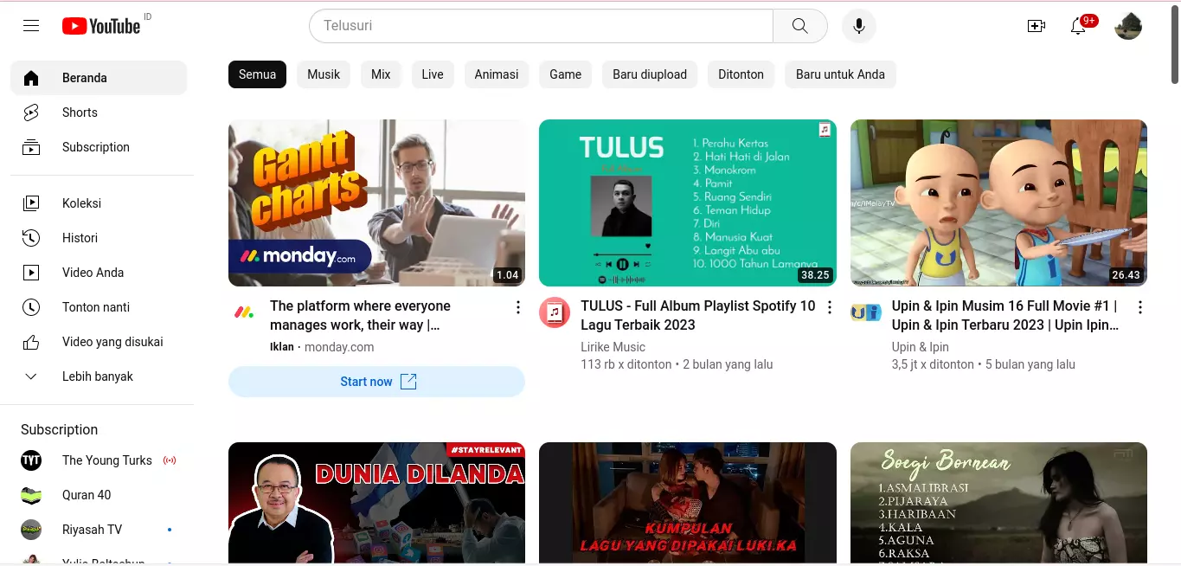This screenshot has width=1181, height=566.
Task: Open Upin & Ipin Musim 16 title
Action: click(1006, 316)
